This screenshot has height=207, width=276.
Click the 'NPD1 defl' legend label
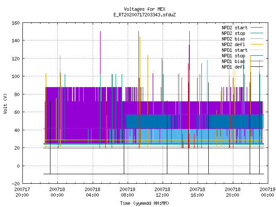(x=233, y=67)
